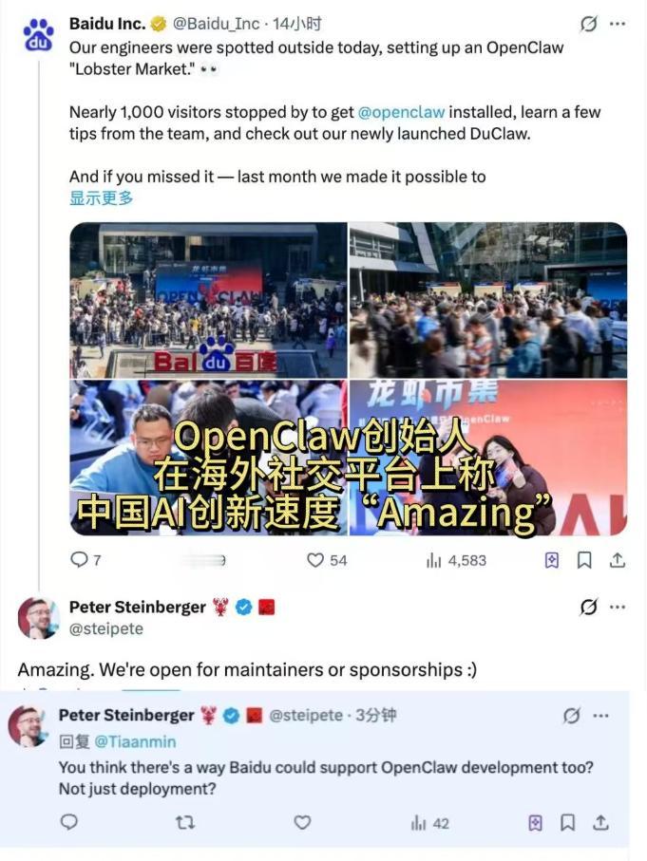Click the Grok icon on Baidu's tweet
647x861 pixels.
click(588, 24)
